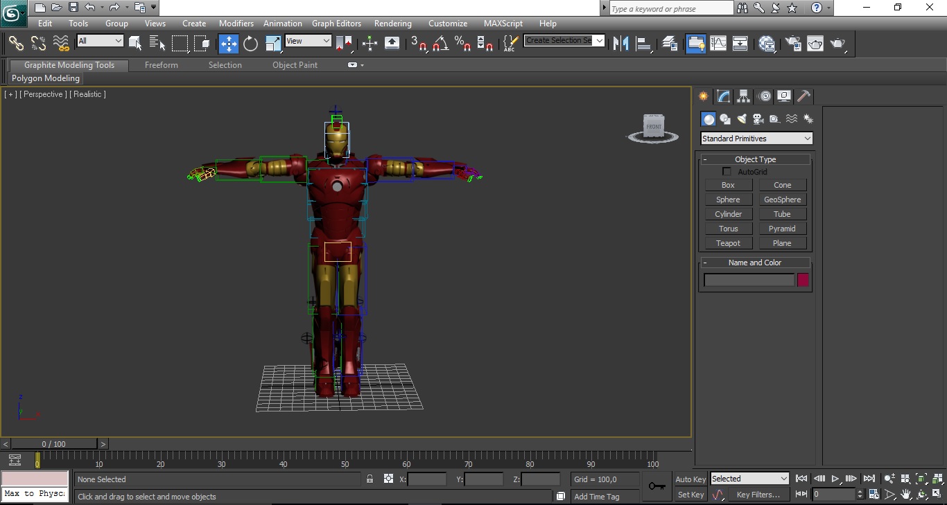
Task: Toggle the Ribbon (Graphite Modeling Tools) button
Action: (695, 43)
